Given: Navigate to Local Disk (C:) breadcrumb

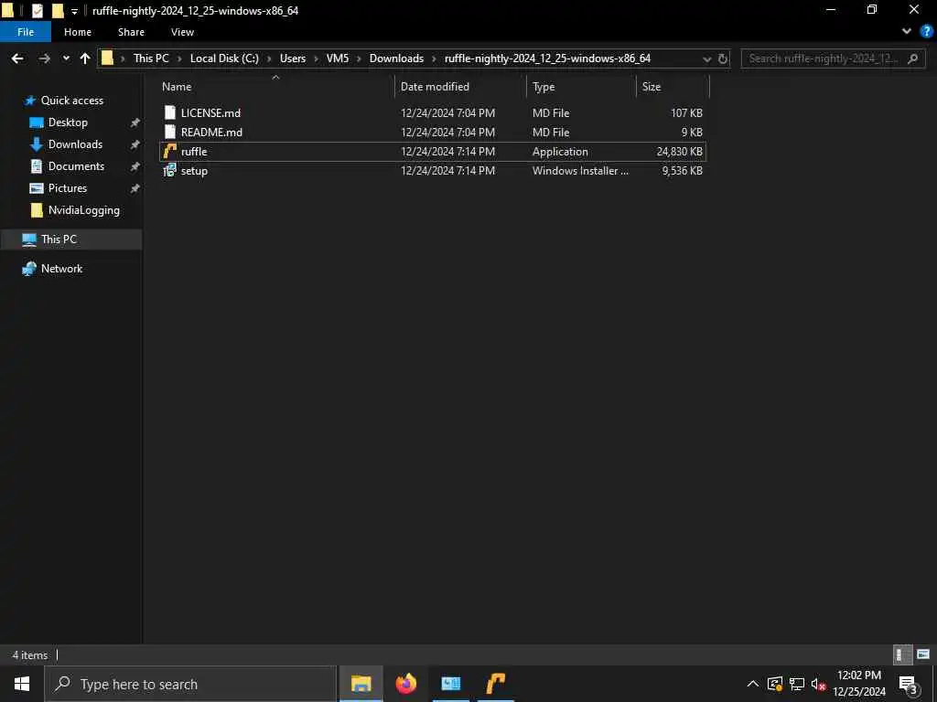Looking at the screenshot, I should 224,58.
